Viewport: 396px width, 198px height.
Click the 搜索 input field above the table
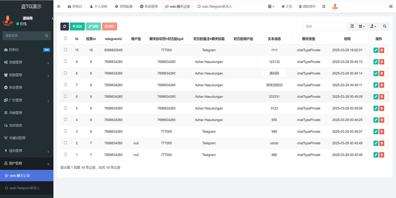324,26
